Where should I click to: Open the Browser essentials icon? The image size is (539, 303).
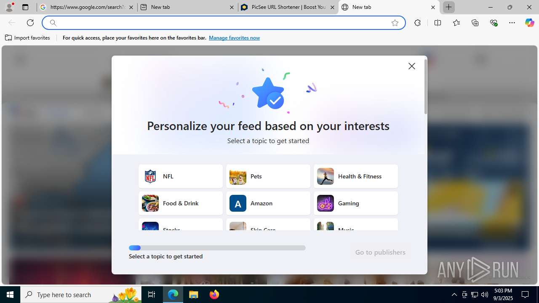click(494, 23)
